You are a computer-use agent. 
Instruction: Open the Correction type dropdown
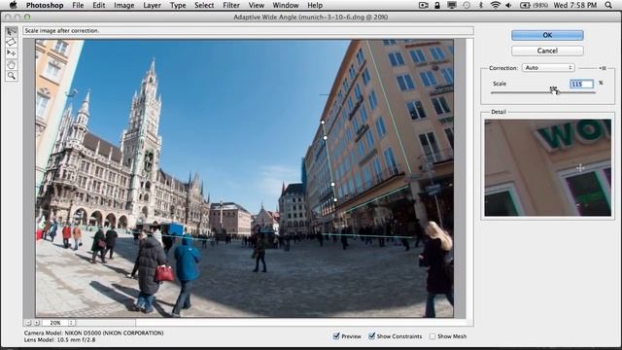pyautogui.click(x=548, y=68)
